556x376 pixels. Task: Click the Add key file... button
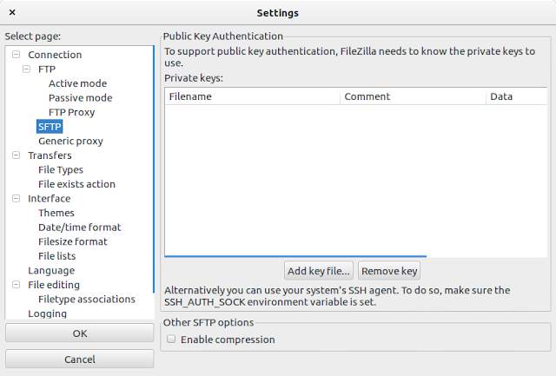[x=319, y=271]
